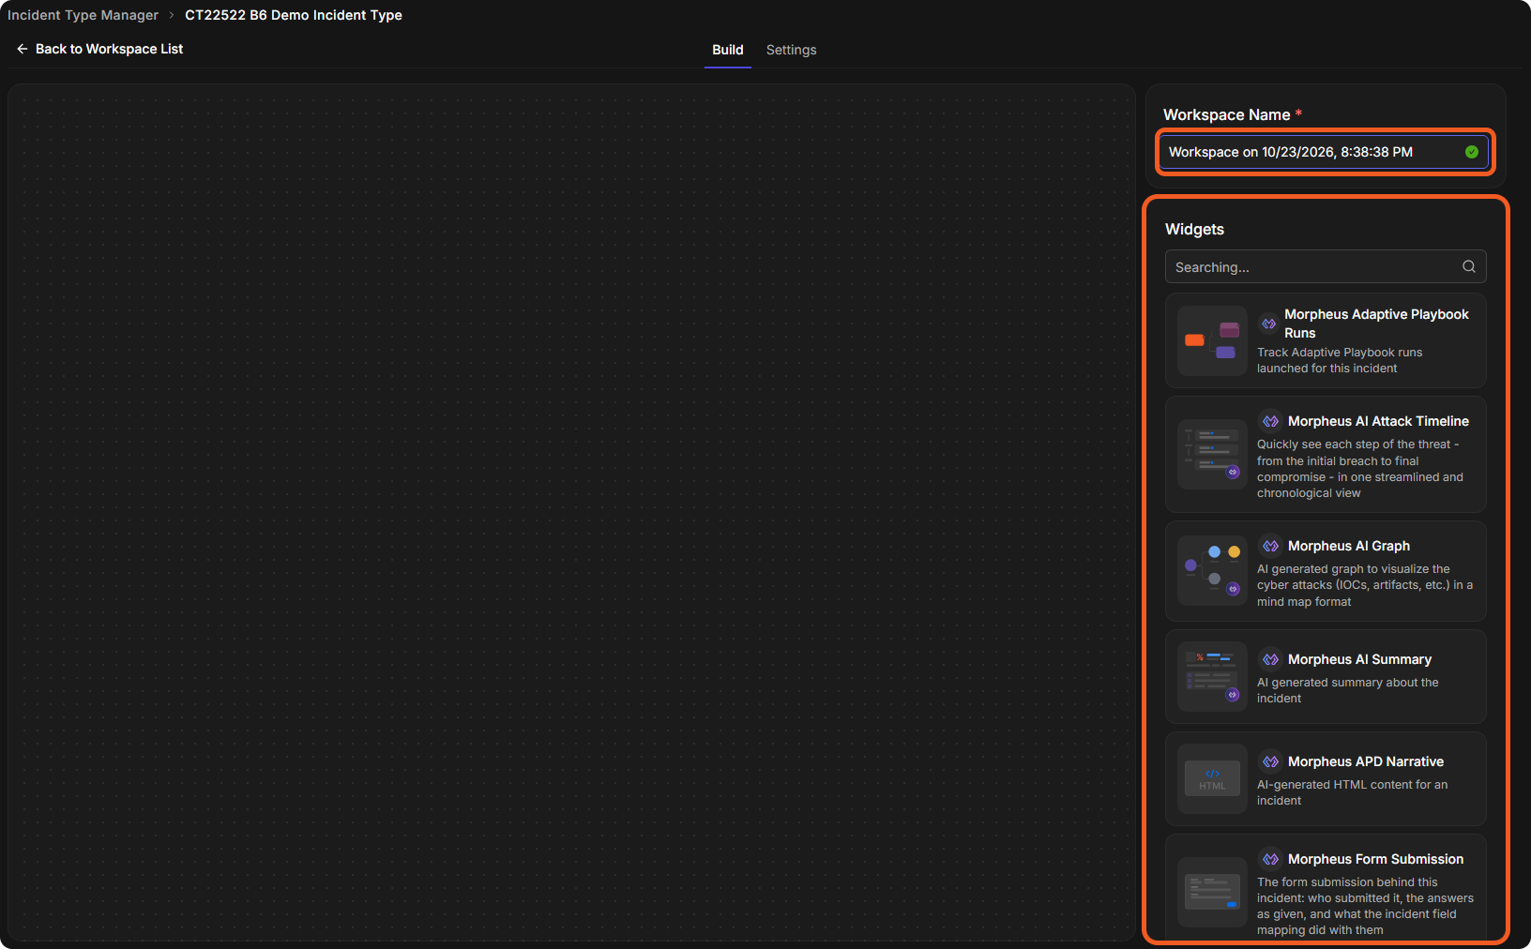1531x949 pixels.
Task: Click the Workspace Name label
Action: click(1226, 114)
